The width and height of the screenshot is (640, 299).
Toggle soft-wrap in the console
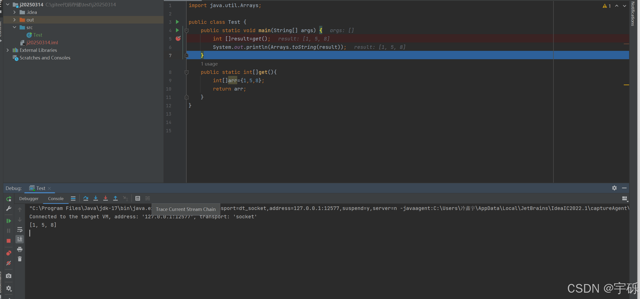click(20, 230)
